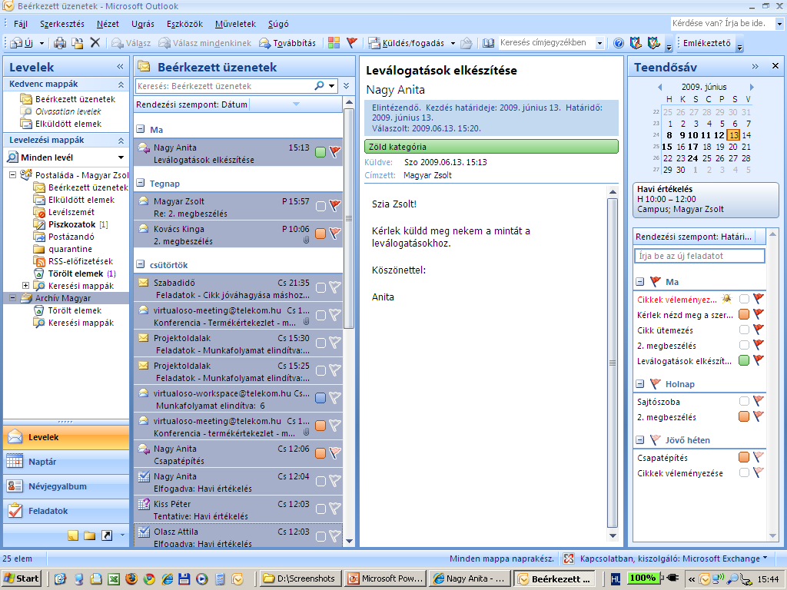The height and width of the screenshot is (590, 787).
Task: Collapse the Tegnap message group
Action: click(141, 183)
